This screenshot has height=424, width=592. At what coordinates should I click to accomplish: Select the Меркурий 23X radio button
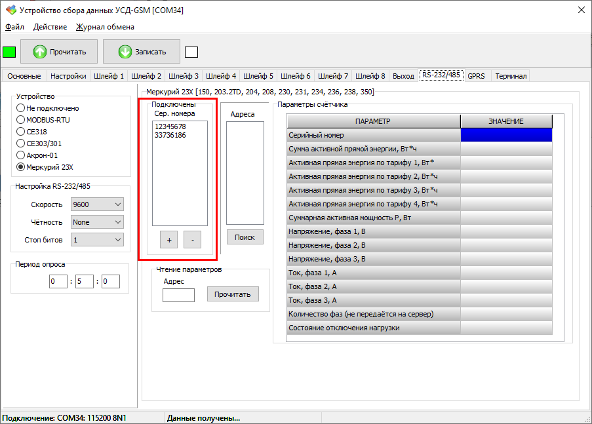click(x=45, y=167)
